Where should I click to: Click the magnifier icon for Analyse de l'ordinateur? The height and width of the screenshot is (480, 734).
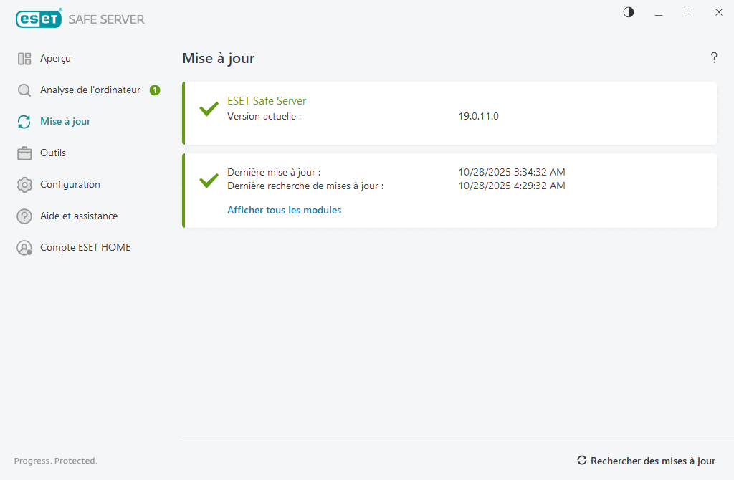click(x=24, y=90)
